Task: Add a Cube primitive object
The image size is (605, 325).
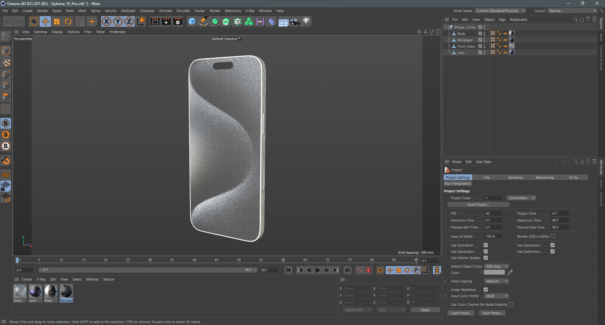Action: coord(192,21)
